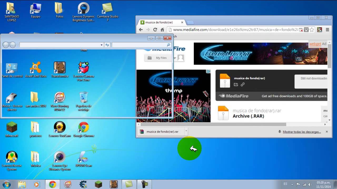
Task: Refresh the Explorer window
Action: (x=107, y=45)
